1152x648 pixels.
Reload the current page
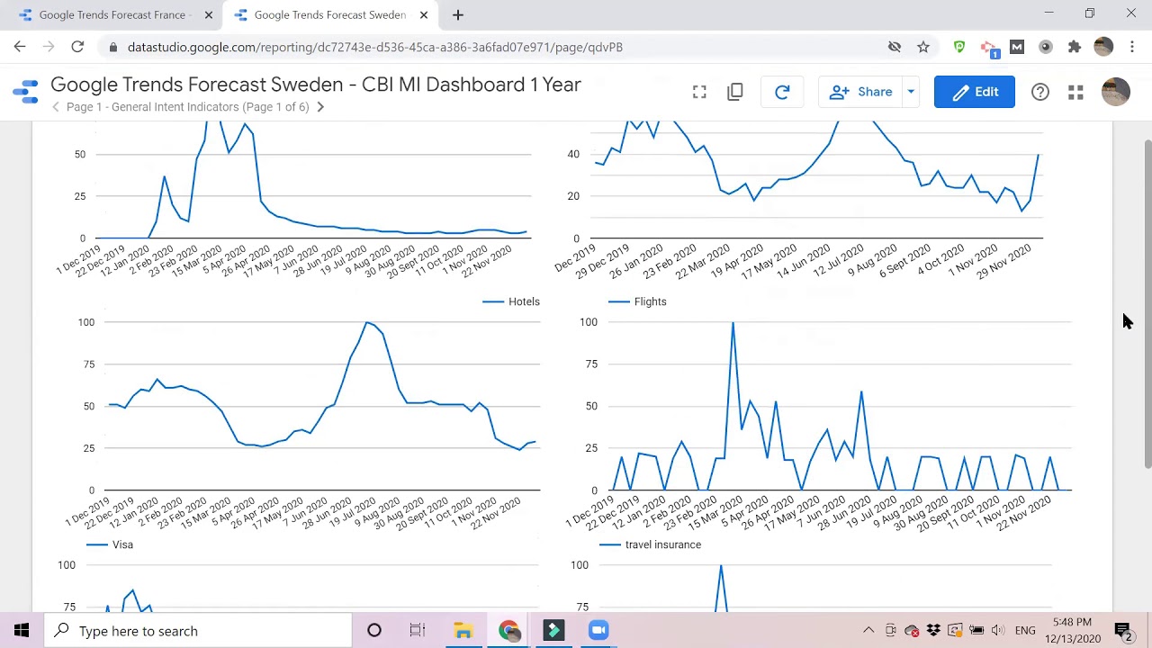[x=77, y=47]
